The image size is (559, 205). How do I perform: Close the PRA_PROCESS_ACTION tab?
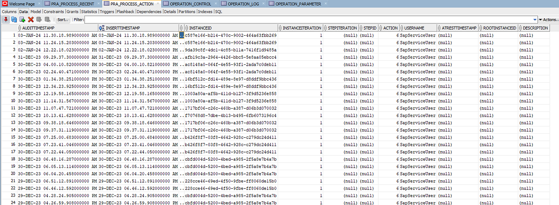[158, 4]
